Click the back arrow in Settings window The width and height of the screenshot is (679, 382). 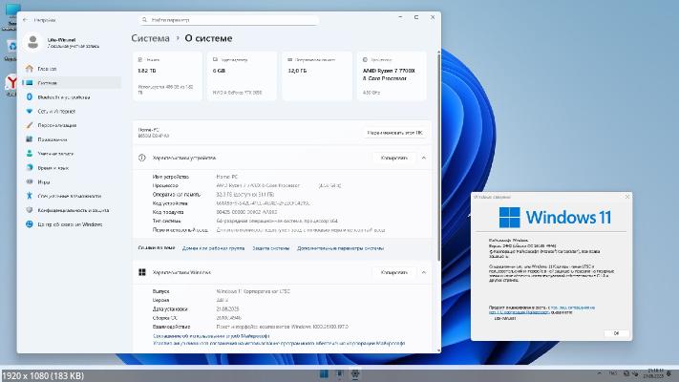[24, 19]
